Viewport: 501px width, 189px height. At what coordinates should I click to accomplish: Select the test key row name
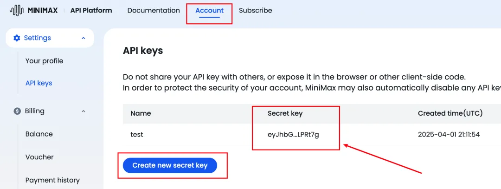(x=137, y=135)
